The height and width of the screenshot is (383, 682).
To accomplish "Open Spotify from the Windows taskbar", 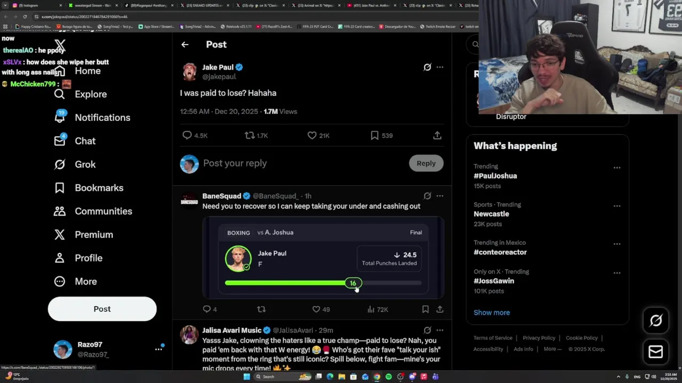I will tap(388, 377).
